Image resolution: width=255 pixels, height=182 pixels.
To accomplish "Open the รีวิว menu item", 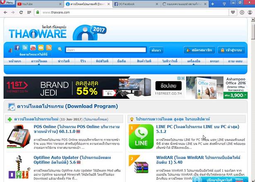I will pos(83,61).
